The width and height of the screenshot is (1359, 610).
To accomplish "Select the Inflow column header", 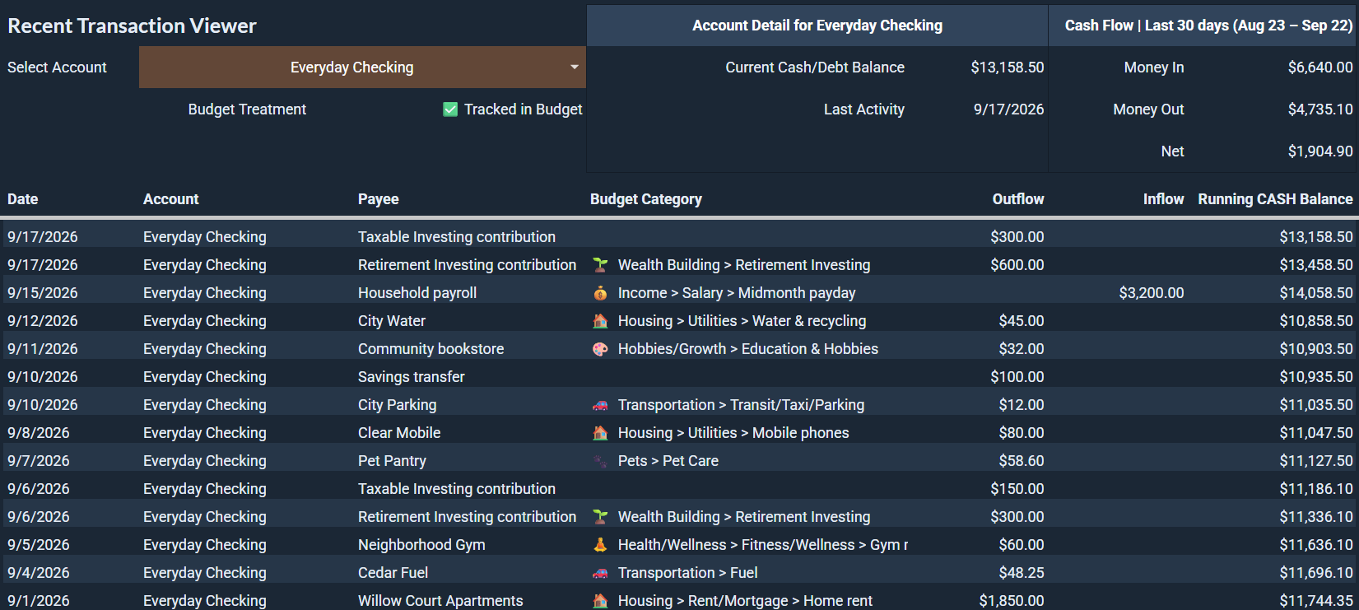I will click(x=1164, y=199).
